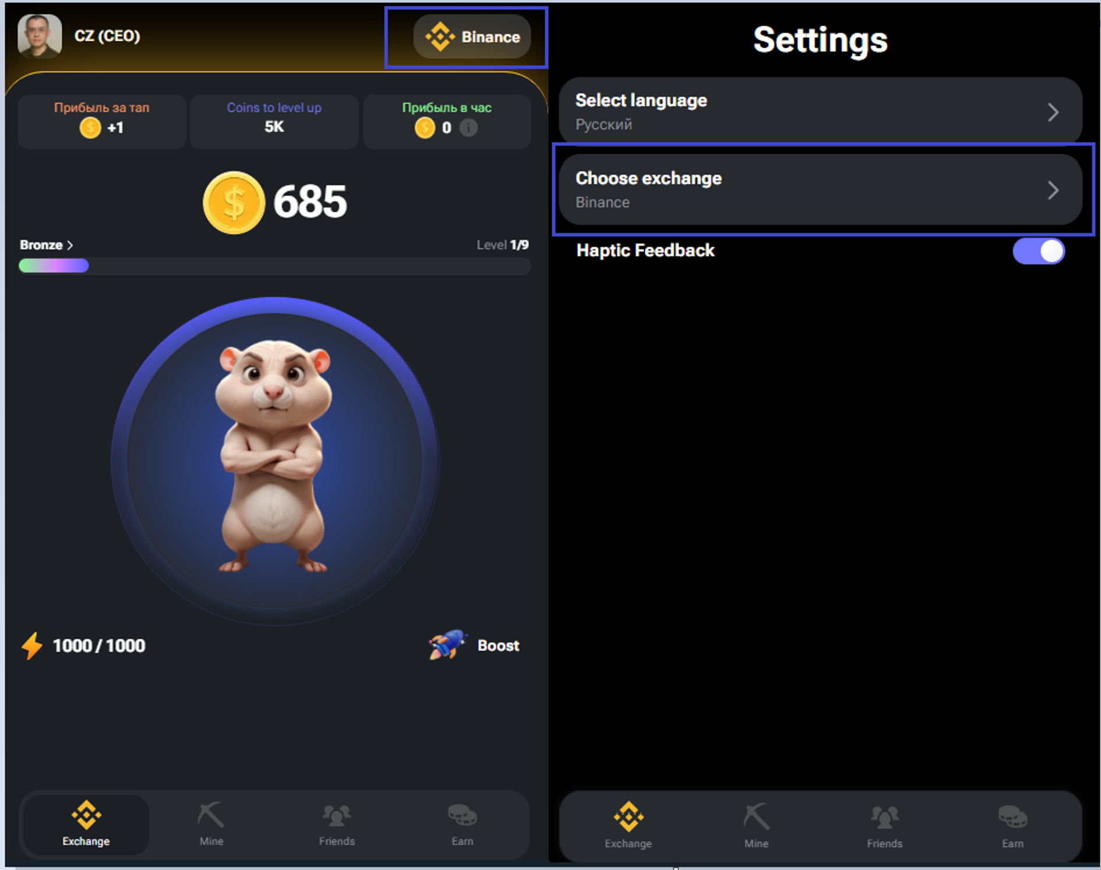Screen dimensions: 1101x870
Task: Open the Earn tab in Settings bar
Action: [x=1012, y=826]
